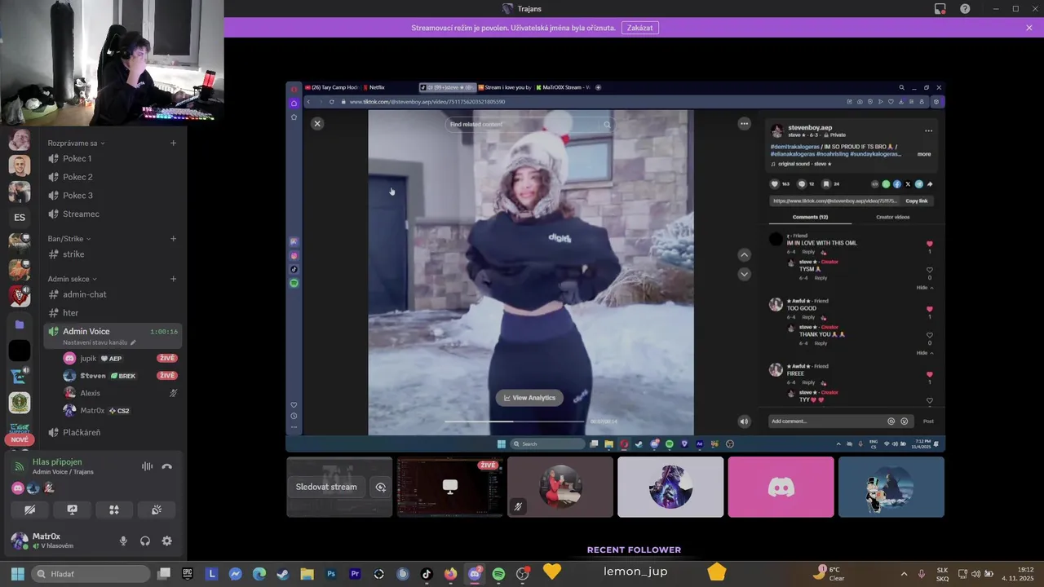
Task: Open NOVÉ unread indicator in server list
Action: coord(20,439)
